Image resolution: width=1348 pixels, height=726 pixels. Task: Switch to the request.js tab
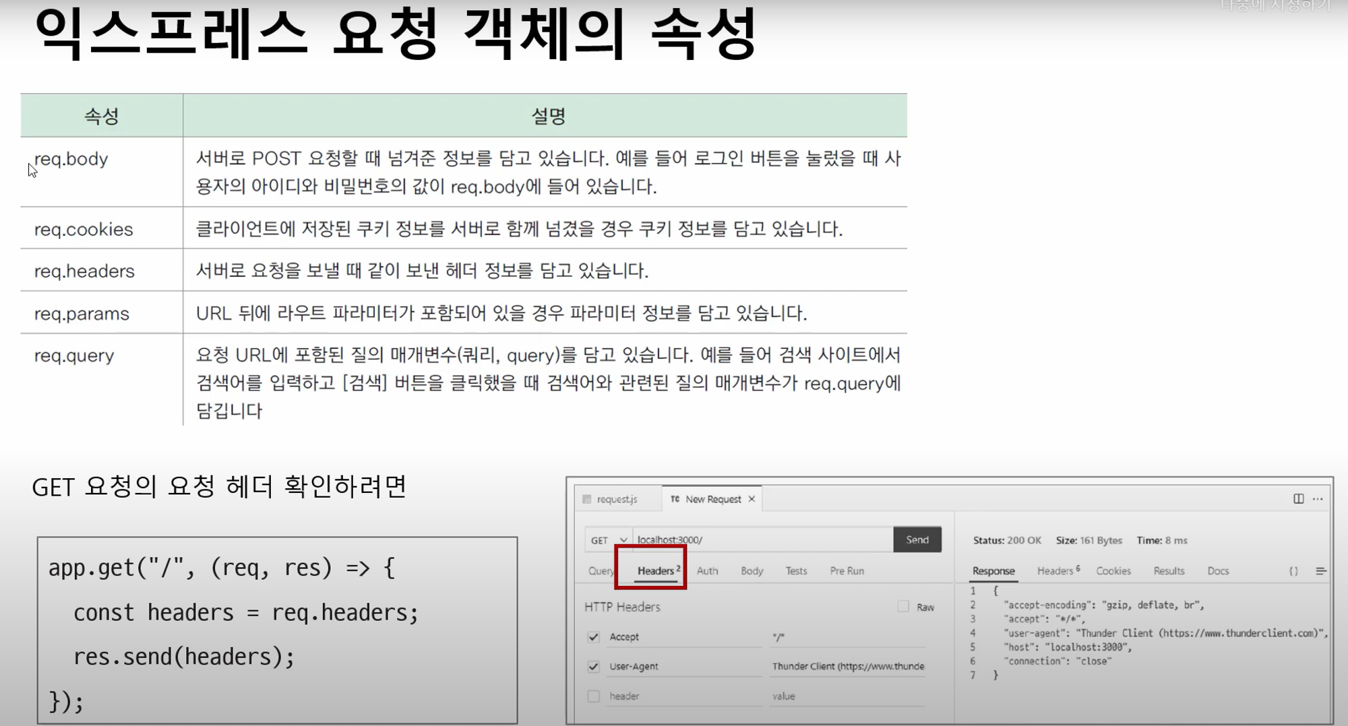click(x=618, y=499)
